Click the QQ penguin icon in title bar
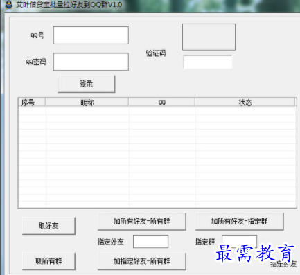300x275 pixels. pos(8,5)
